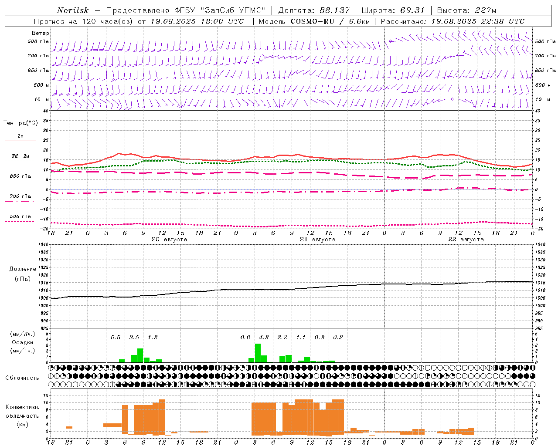The image size is (558, 446).
Task: Click right '700 гПа' wind level label
Action: (x=545, y=56)
